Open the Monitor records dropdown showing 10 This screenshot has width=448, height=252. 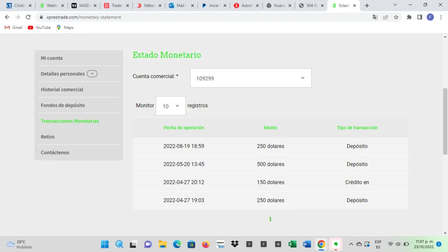[x=170, y=106]
